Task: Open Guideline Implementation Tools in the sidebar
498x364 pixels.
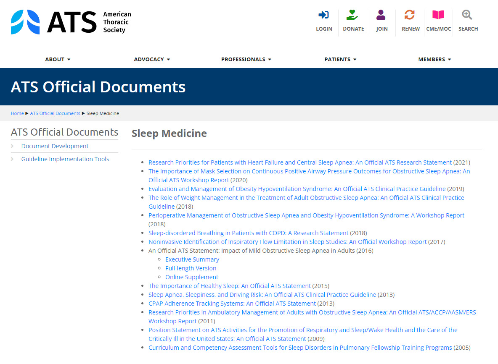Action: click(x=65, y=159)
